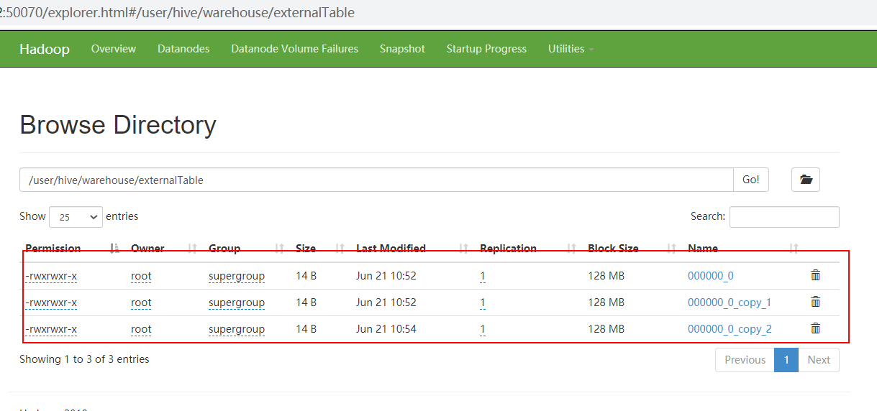Click owner root in the 000000_0 row

(141, 276)
